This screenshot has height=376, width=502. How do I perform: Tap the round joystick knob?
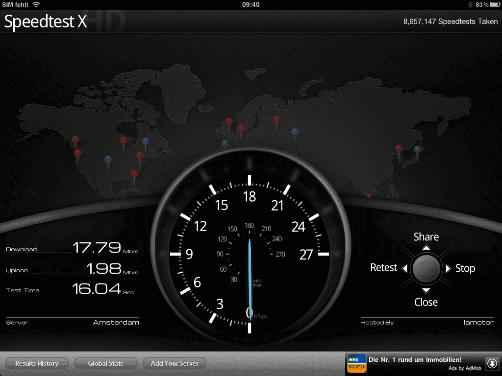426,269
